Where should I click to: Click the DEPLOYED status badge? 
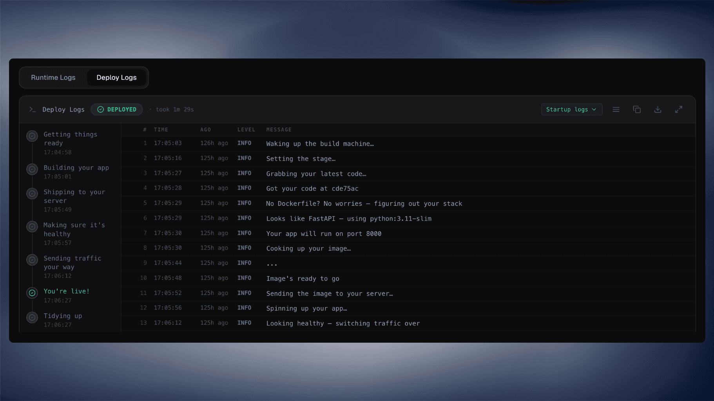[x=117, y=110]
